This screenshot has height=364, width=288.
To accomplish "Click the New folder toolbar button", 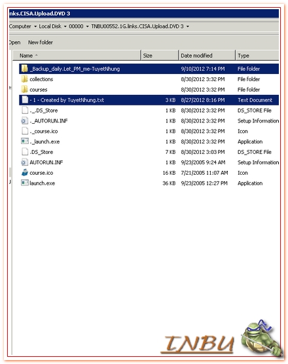I will tap(41, 43).
